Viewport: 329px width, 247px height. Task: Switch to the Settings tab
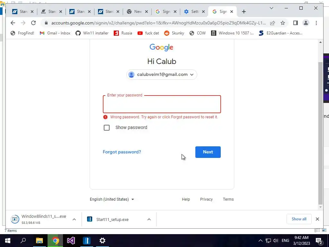pos(194,12)
